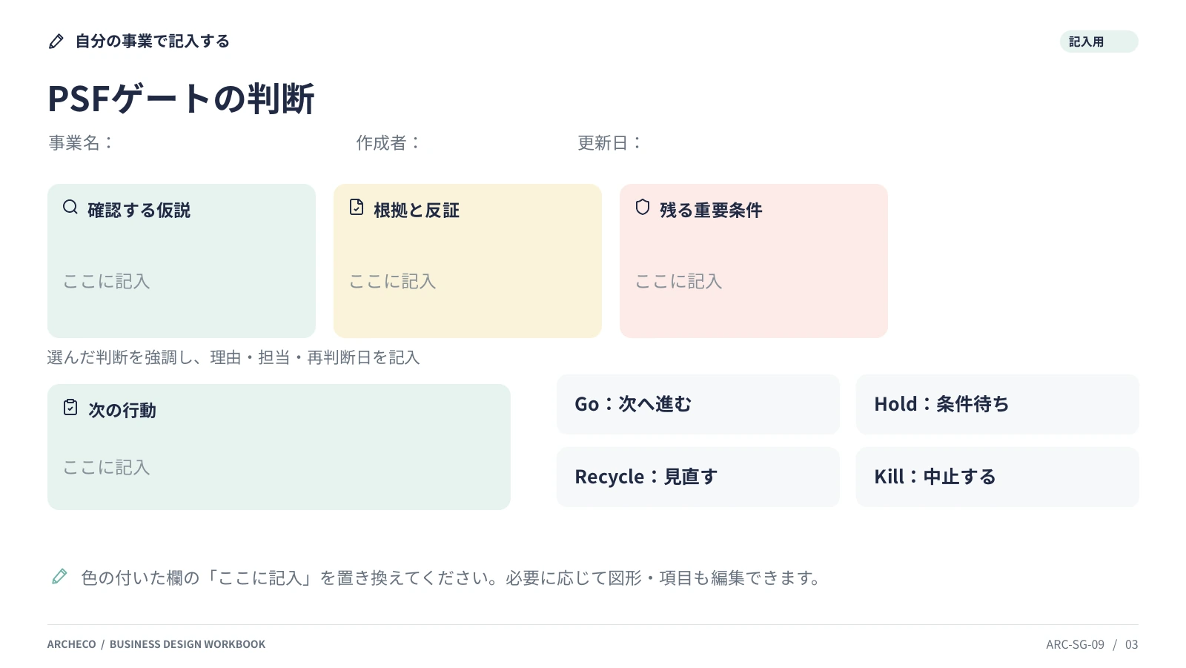Viewport: 1186px width, 668px height.
Task: Click the ここに記入 placeholder in 根拠と反証
Action: tap(393, 282)
